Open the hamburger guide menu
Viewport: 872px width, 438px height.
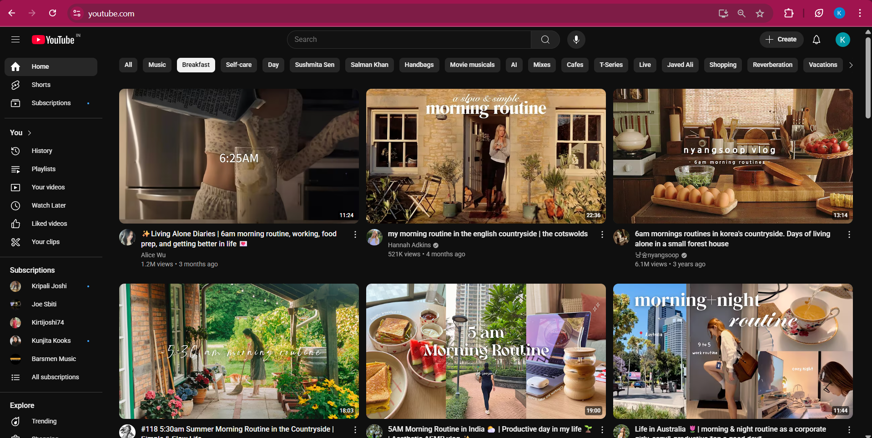15,40
